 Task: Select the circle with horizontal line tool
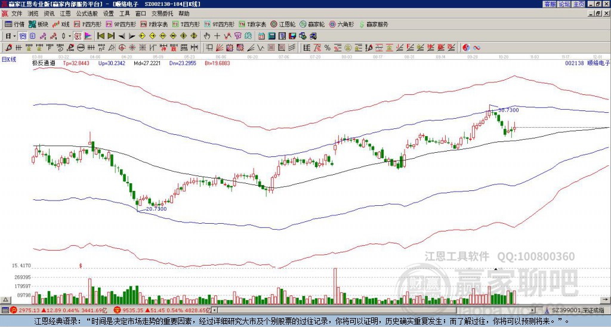81,48
